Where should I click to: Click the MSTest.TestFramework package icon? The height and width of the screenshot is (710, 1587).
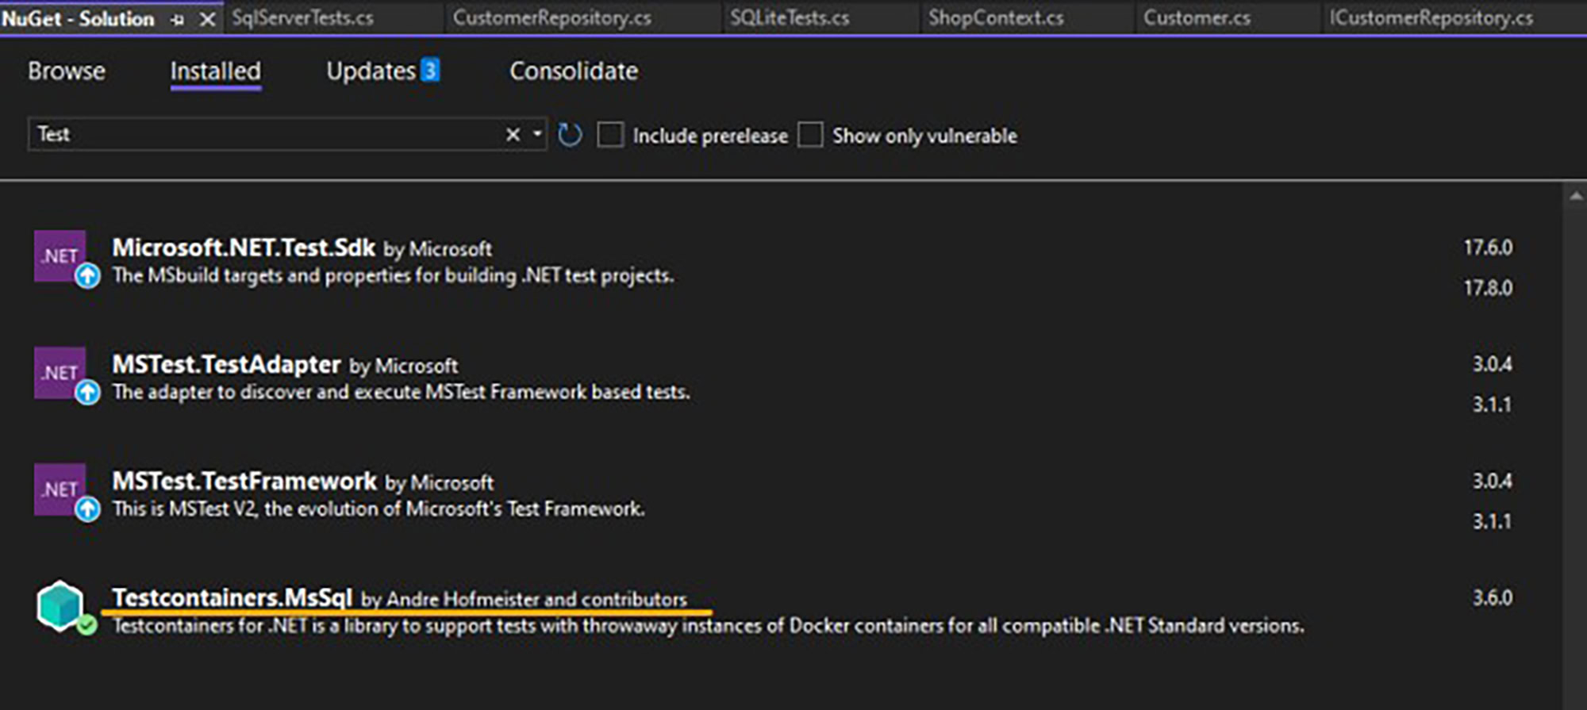tap(60, 489)
